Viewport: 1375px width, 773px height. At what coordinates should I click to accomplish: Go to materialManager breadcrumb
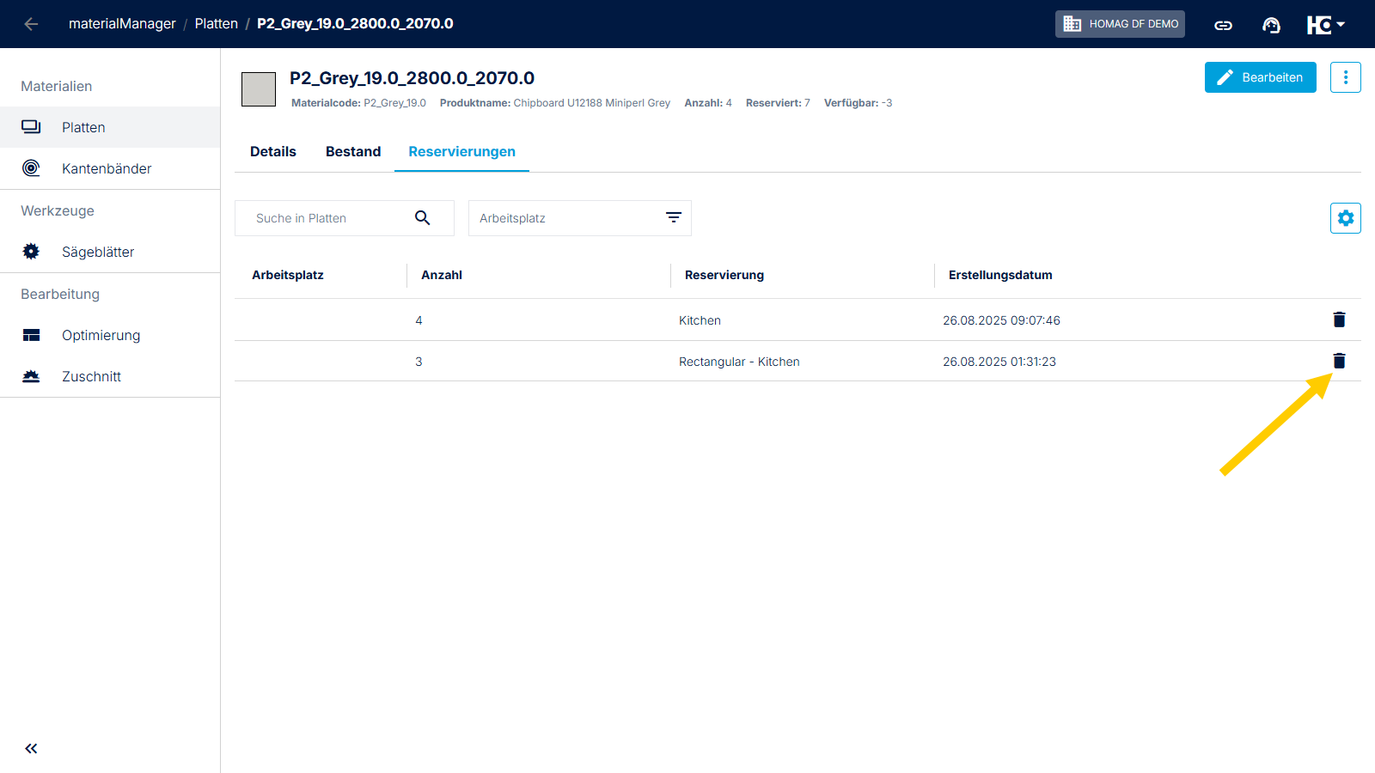tap(122, 24)
